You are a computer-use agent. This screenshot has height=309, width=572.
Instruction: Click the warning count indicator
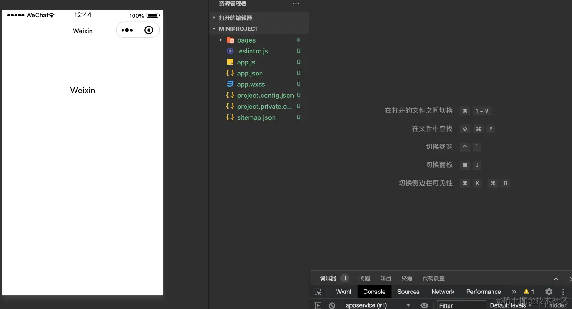point(529,292)
